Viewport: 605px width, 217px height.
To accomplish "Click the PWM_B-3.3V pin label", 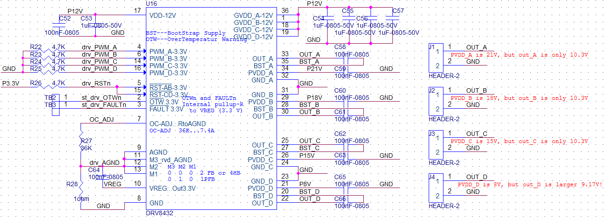I will (168, 58).
